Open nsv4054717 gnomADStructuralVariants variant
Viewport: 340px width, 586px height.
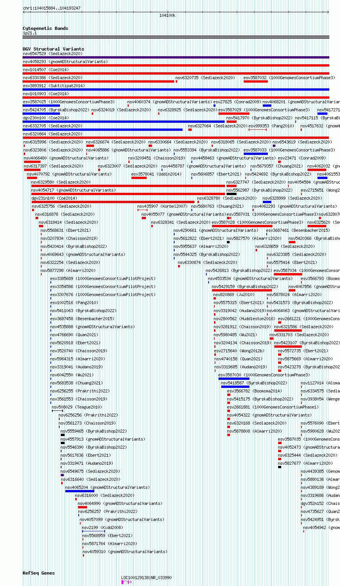(x=73, y=190)
